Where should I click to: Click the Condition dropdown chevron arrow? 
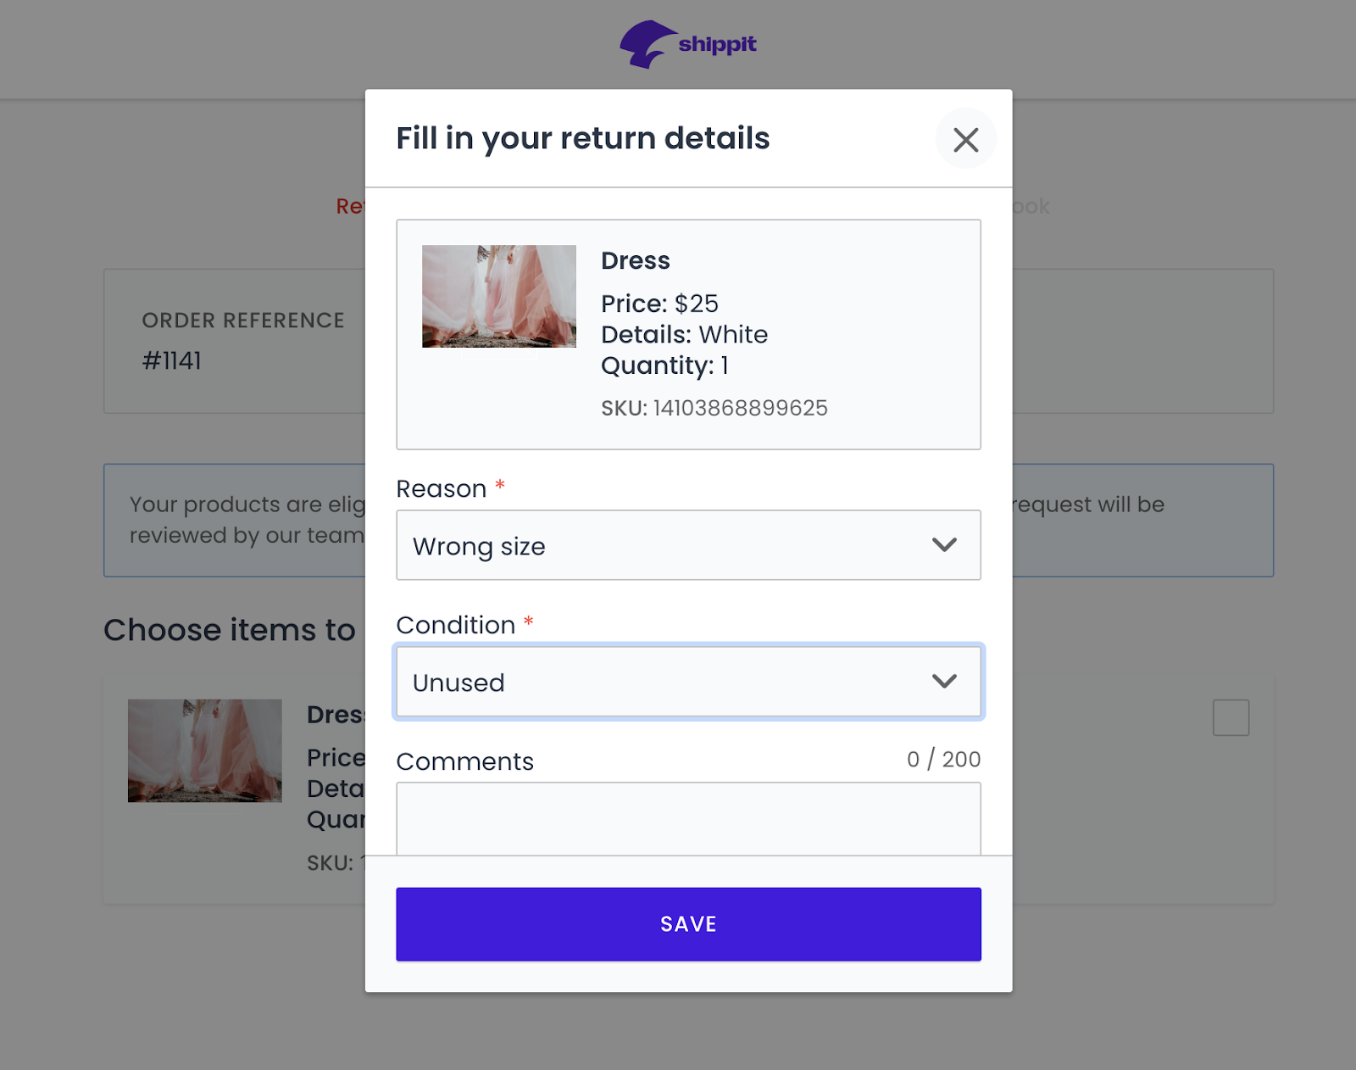point(944,682)
